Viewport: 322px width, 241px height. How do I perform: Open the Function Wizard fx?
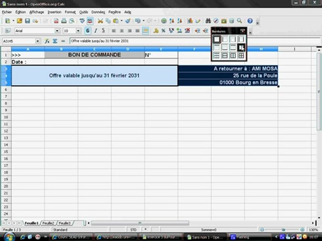click(x=47, y=41)
